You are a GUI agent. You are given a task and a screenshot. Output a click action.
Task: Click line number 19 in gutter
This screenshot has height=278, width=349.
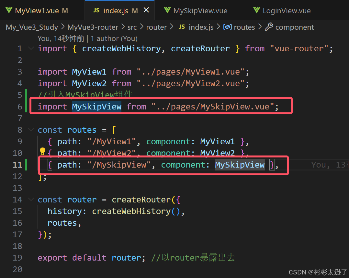tap(17, 258)
